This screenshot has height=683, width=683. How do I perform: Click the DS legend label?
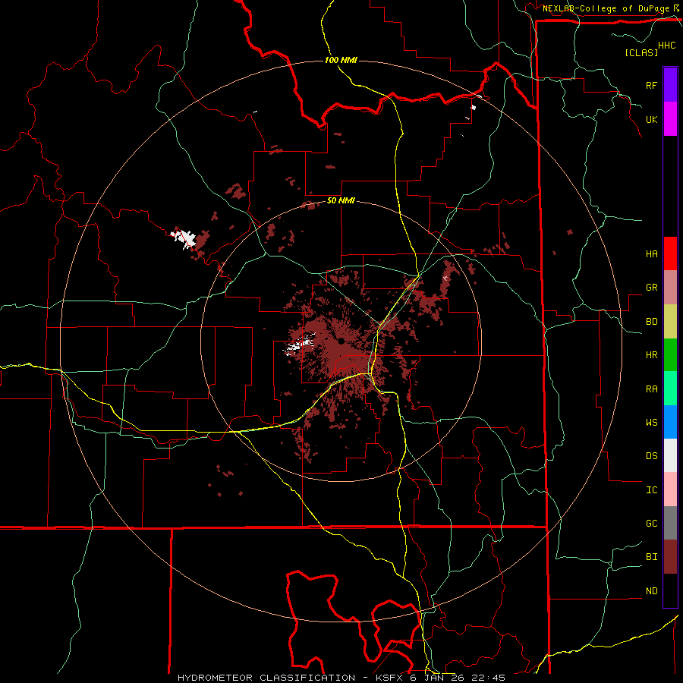[651, 455]
